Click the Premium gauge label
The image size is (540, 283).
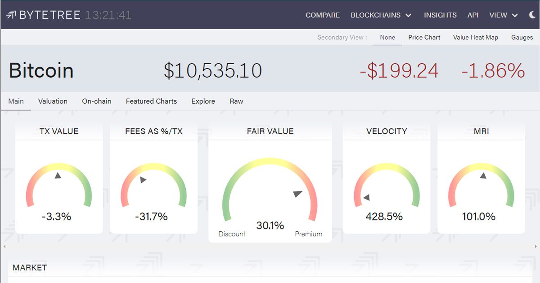pyautogui.click(x=308, y=234)
